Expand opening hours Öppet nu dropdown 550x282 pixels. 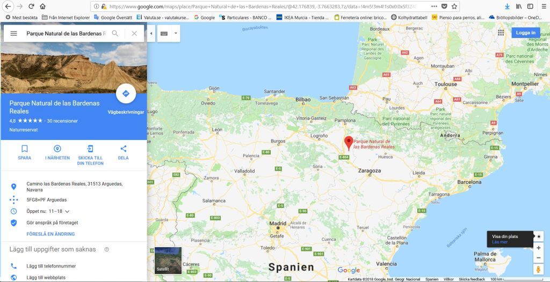point(67,211)
